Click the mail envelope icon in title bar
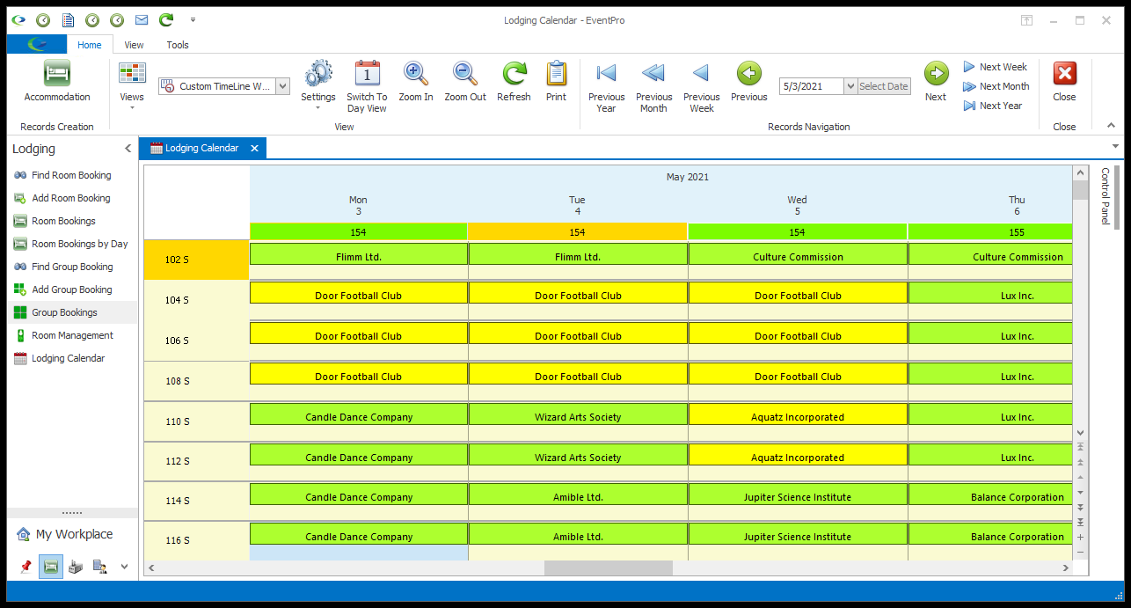This screenshot has height=608, width=1131. [142, 19]
